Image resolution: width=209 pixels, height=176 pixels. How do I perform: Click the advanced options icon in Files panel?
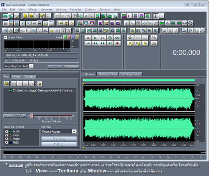click(39, 84)
